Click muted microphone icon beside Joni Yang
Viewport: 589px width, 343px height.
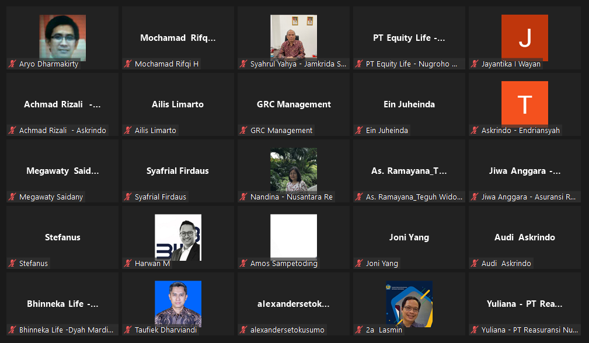pyautogui.click(x=360, y=263)
